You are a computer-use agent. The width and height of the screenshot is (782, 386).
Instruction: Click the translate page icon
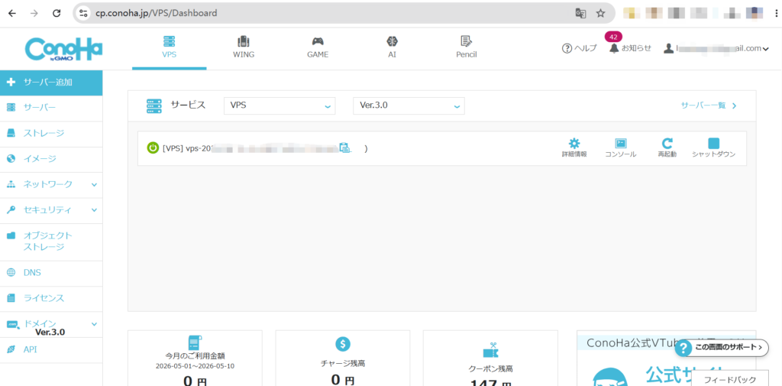[580, 14]
